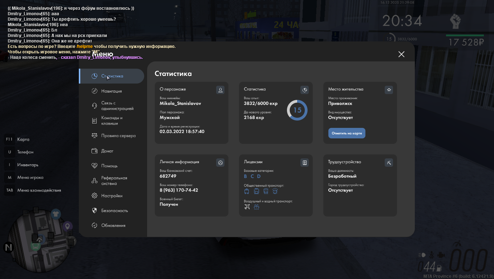
Task: Click the boat license icon
Action: coord(256,207)
